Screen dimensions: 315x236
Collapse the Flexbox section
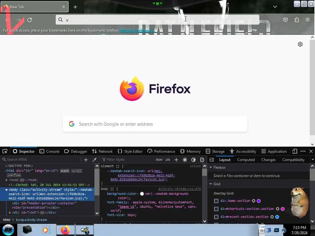[x=211, y=167]
